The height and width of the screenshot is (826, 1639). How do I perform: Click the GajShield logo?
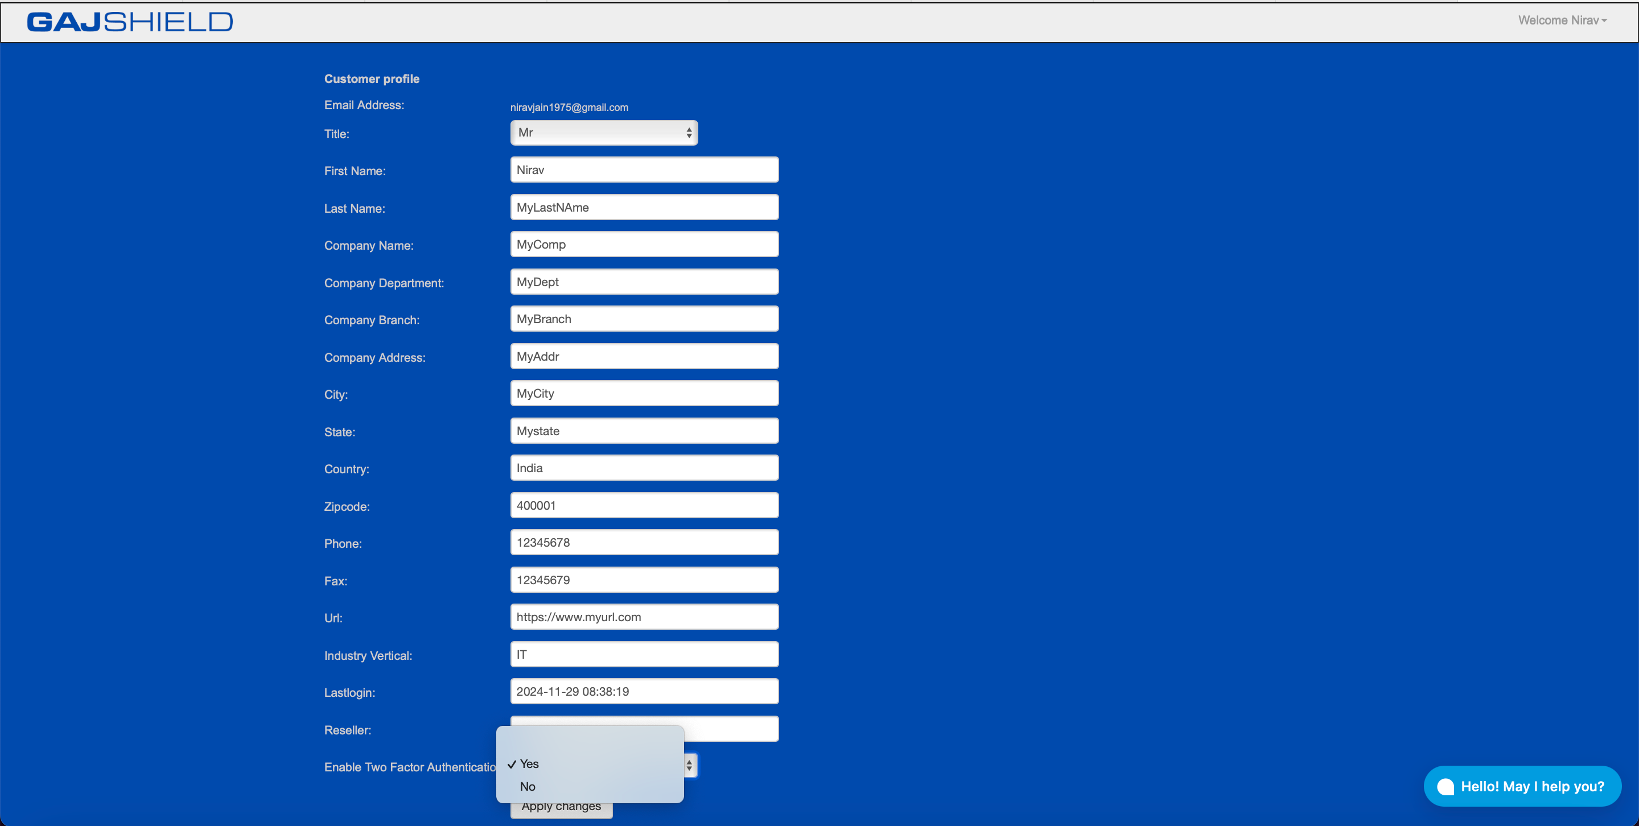130,22
